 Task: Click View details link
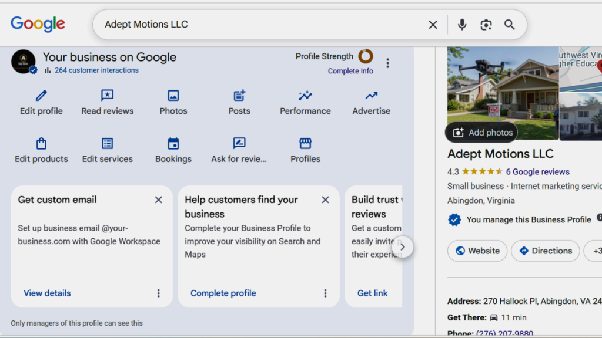[x=47, y=293]
